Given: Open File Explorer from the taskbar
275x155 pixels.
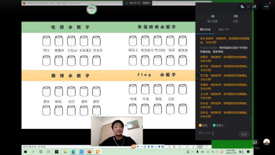Looking at the screenshot, I should click(65, 152).
